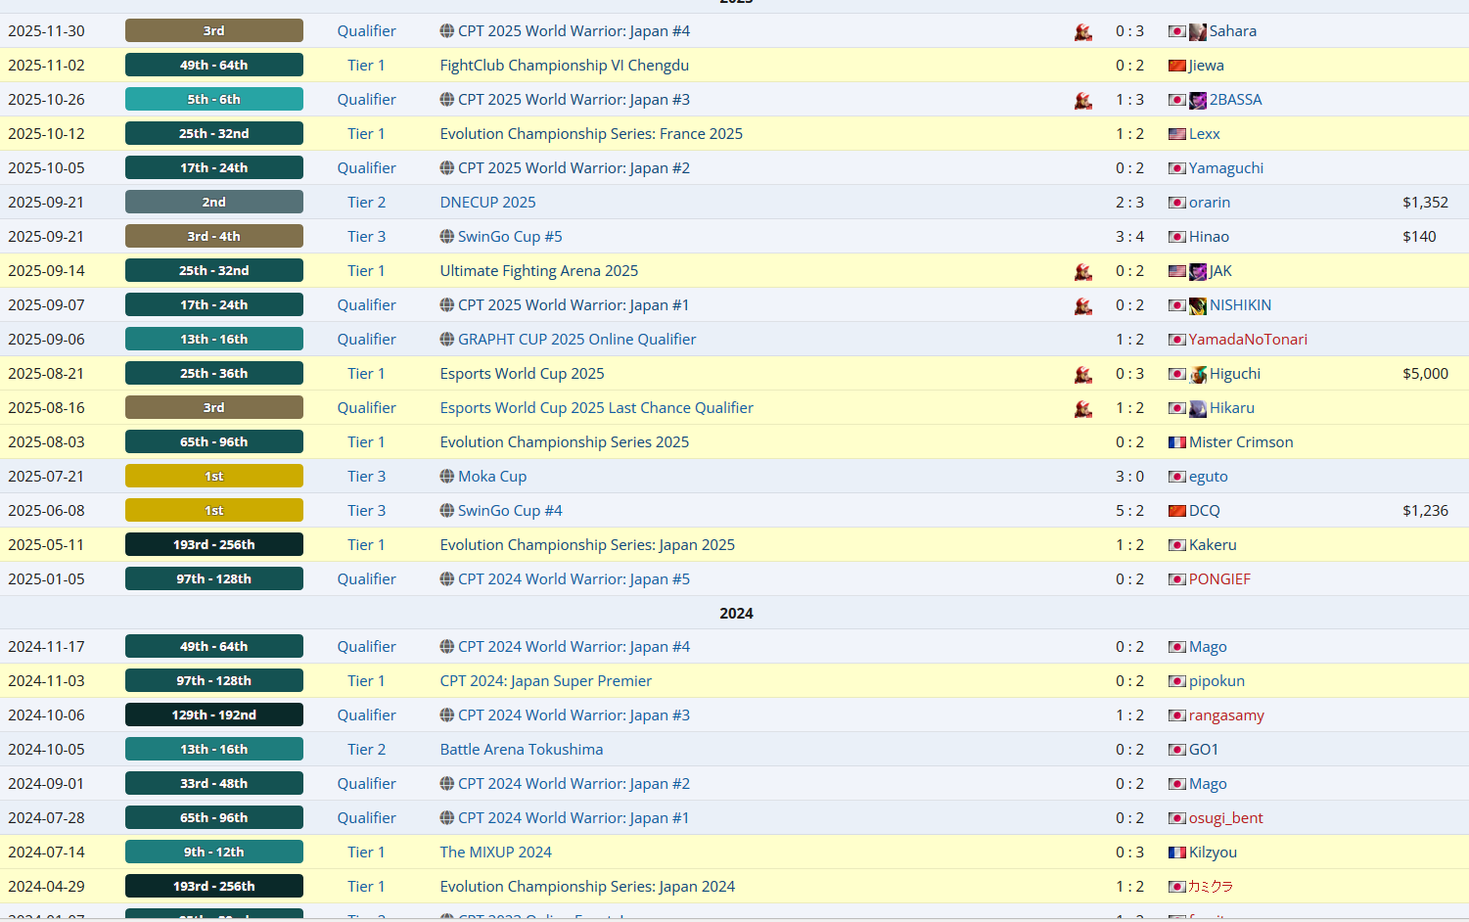Viewport: 1469px width, 922px height.
Task: Click the France flag next to Mister Crimson
Action: point(1177,442)
